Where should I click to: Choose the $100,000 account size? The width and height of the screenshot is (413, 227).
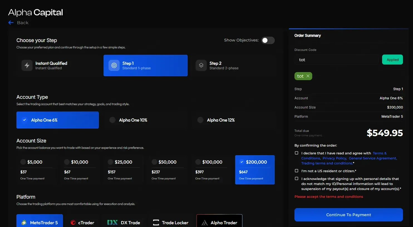point(211,170)
